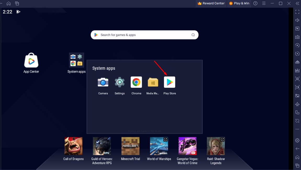301x170 pixels.
Task: Open the Play Store app
Action: pos(169,82)
